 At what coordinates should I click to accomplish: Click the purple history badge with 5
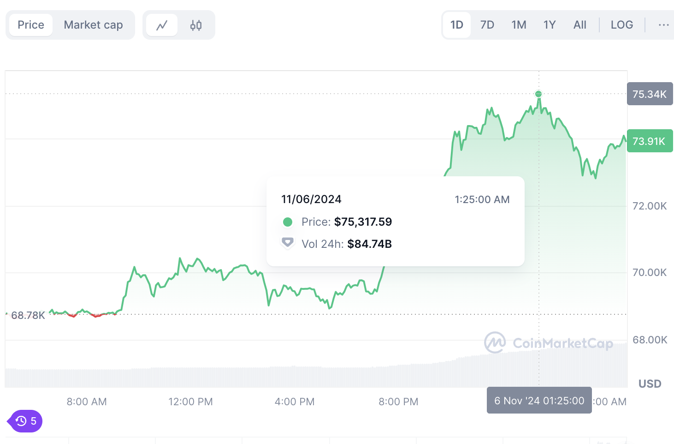click(x=26, y=421)
